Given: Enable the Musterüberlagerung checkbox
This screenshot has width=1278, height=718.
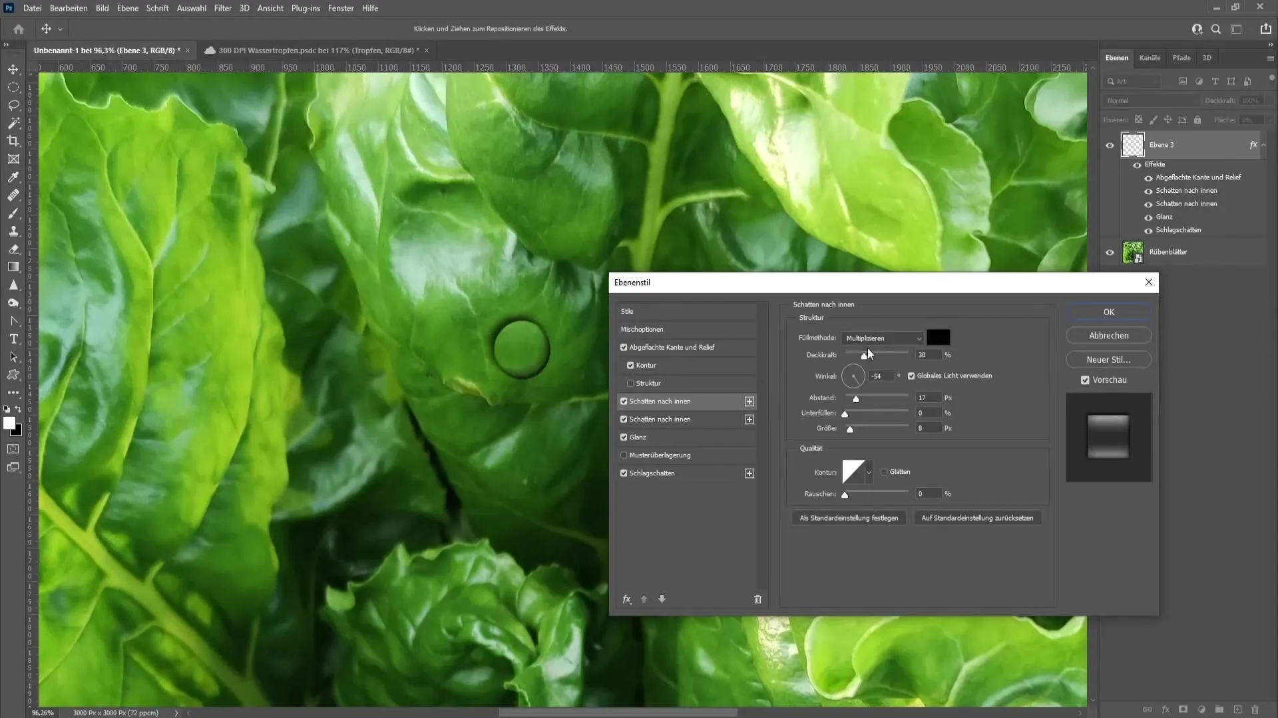Looking at the screenshot, I should coord(624,455).
